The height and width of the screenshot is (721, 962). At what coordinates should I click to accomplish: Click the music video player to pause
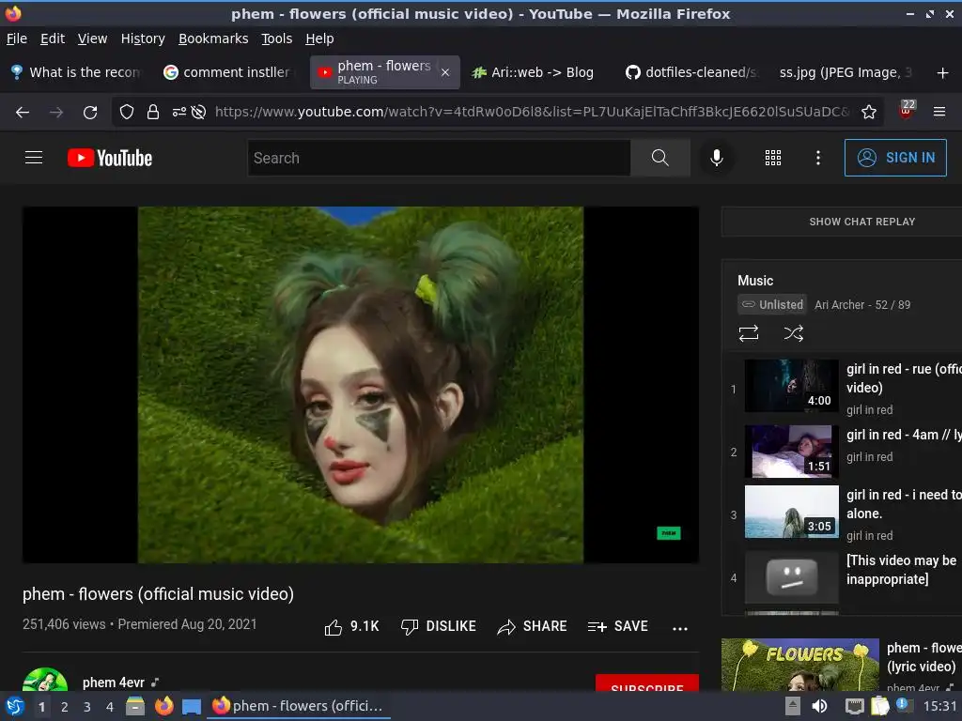pos(360,384)
